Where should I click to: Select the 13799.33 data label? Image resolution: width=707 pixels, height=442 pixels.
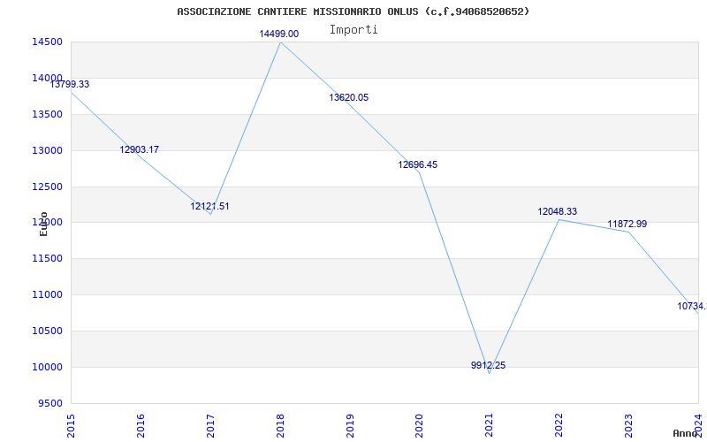70,84
